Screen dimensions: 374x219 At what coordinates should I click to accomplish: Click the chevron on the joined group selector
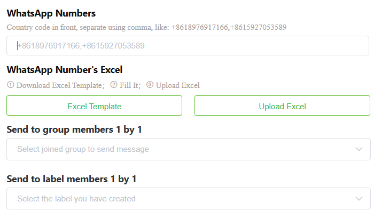[359, 149]
